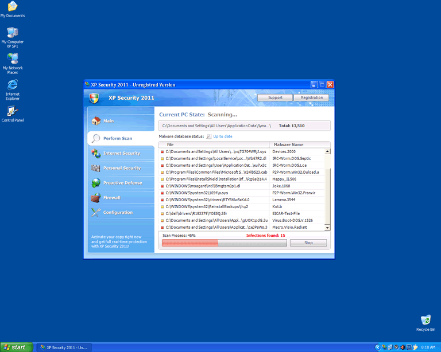Click the scan progress bar
441x352 pixels.
(x=223, y=243)
